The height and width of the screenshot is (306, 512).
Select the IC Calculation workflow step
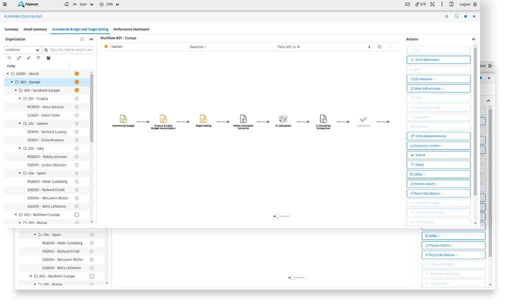pos(283,119)
